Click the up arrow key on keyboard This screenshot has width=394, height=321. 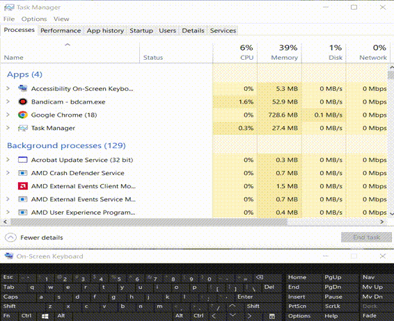point(233,306)
